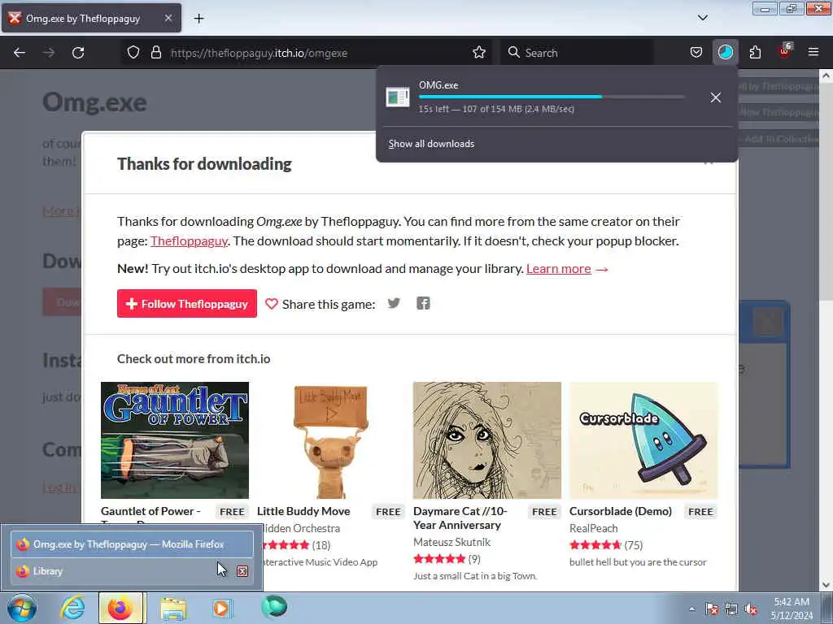Close the Omg.exe browser tab
Viewport: 833px width, 624px height.
[168, 18]
